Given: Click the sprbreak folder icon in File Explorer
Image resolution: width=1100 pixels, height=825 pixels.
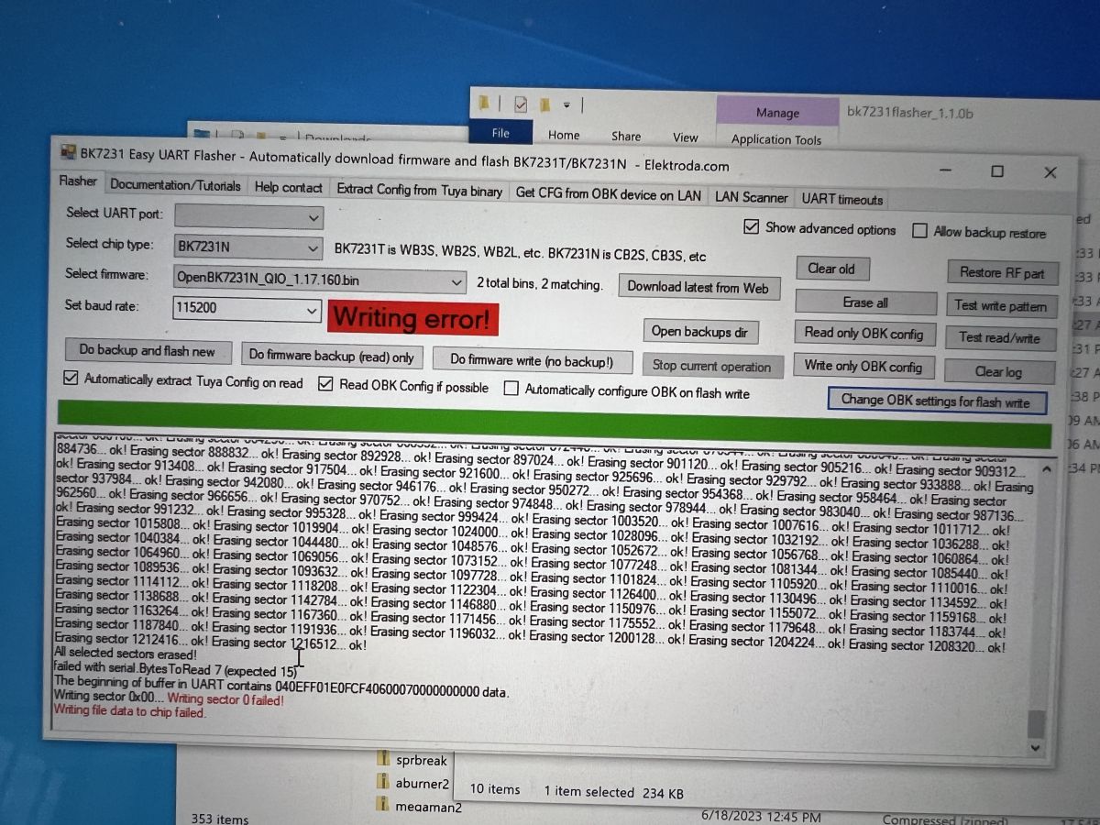Looking at the screenshot, I should pos(383,760).
